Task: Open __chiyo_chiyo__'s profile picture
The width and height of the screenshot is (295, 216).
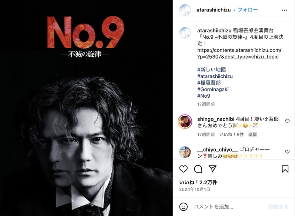Action: 185,152
